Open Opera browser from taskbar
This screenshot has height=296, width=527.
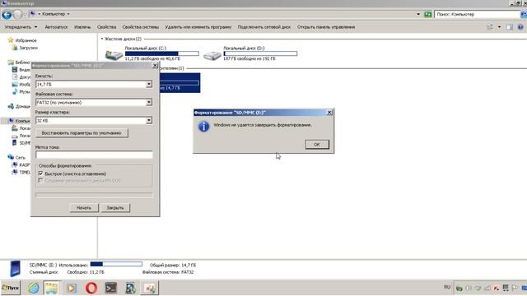[x=91, y=288]
